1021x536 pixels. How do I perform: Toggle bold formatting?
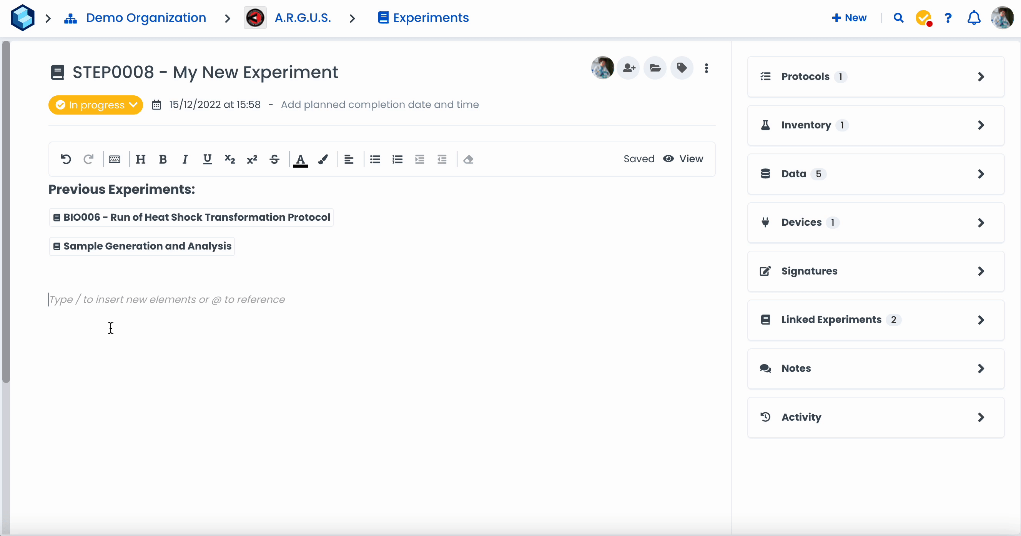[x=163, y=159]
